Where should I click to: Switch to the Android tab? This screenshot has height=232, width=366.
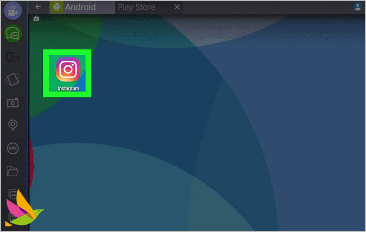[81, 7]
